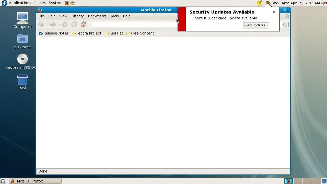Screen dimensions: 327x184
Task: Open the Bookmarks menu
Action: 97,16
